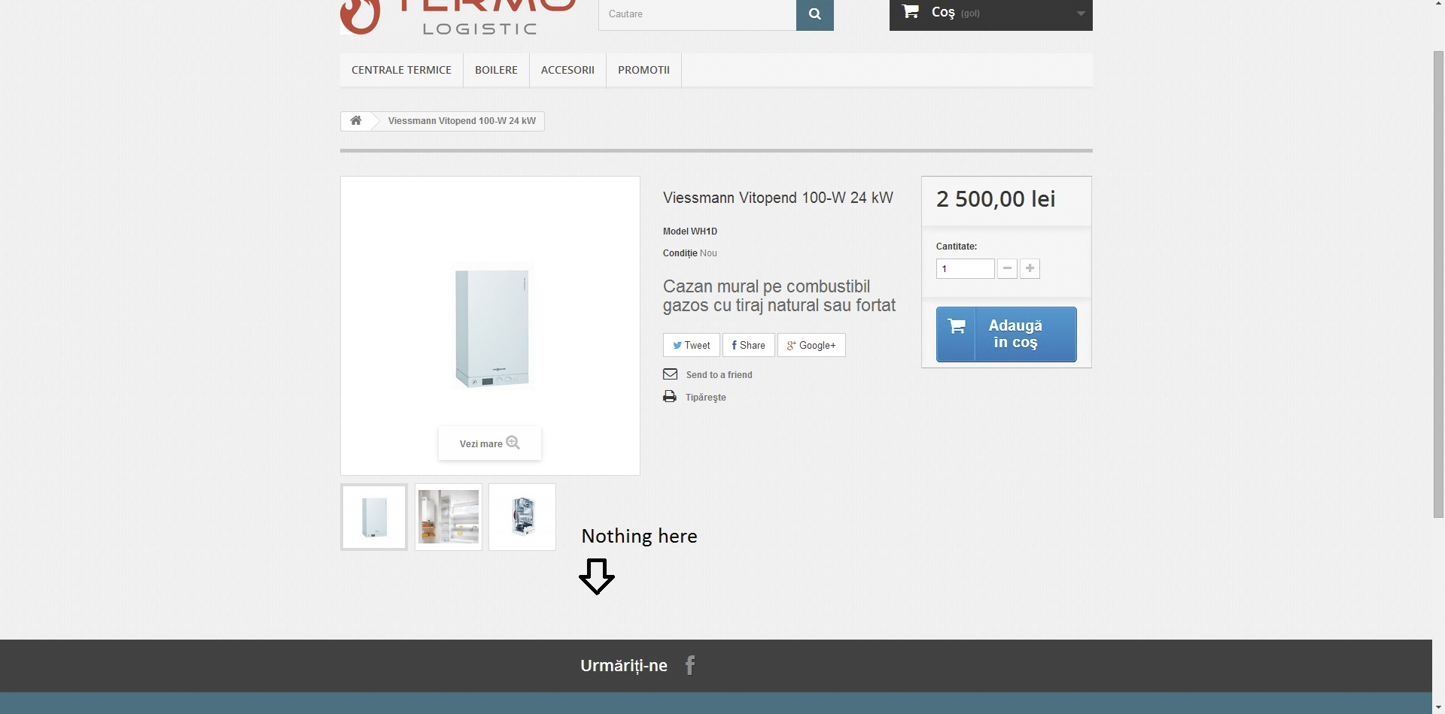Click the envelope icon for Send to a friend

point(670,374)
